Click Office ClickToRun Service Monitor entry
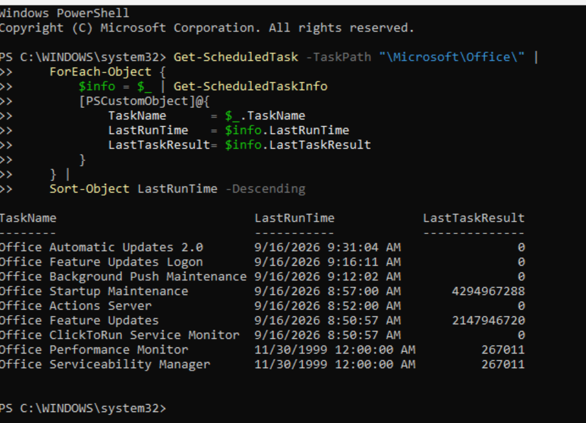 pos(120,335)
